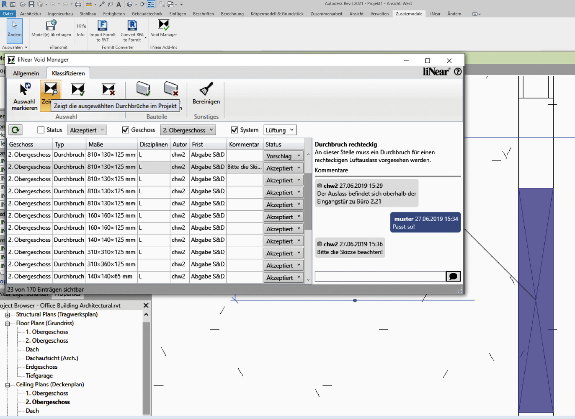The image size is (575, 419).
Task: Click the green refresh icon
Action: pos(15,130)
